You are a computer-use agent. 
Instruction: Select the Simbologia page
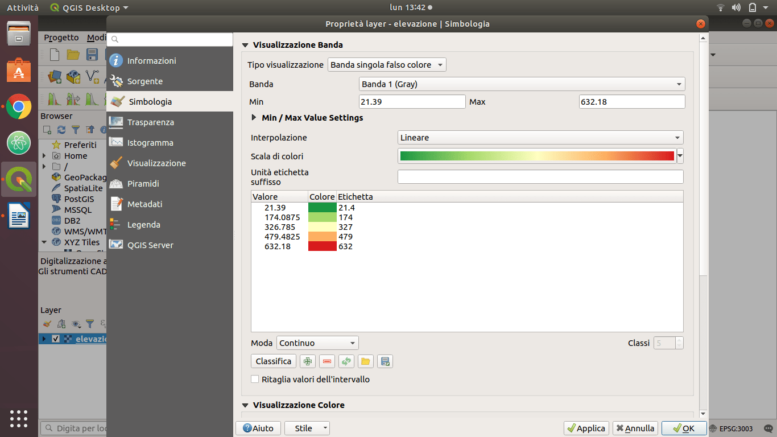click(x=170, y=102)
